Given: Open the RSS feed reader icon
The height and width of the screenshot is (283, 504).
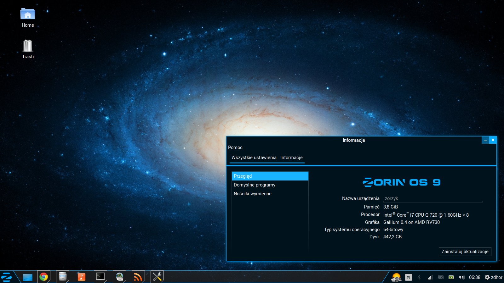Looking at the screenshot, I should coord(138,277).
